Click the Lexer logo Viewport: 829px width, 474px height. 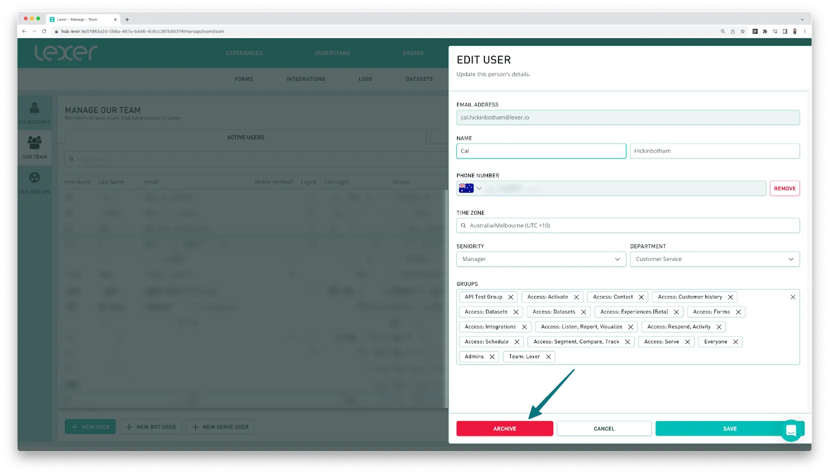click(x=66, y=53)
